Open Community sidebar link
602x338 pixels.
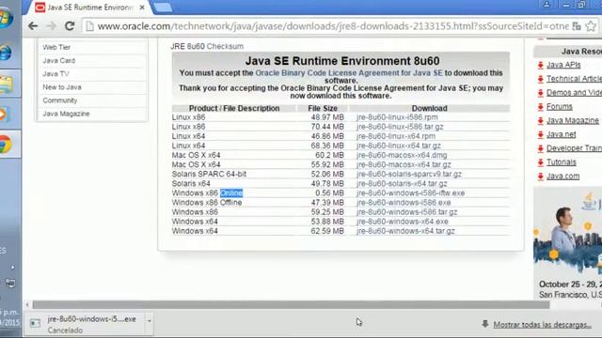click(x=60, y=100)
